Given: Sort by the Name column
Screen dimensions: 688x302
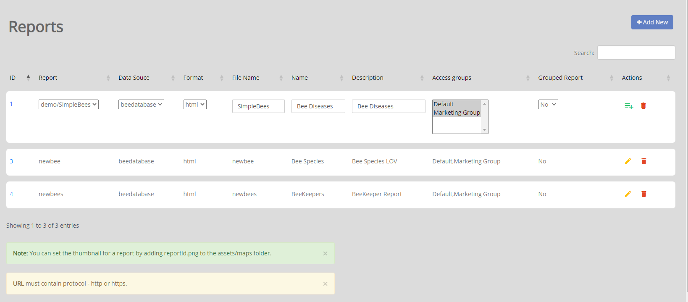Looking at the screenshot, I should coord(318,78).
